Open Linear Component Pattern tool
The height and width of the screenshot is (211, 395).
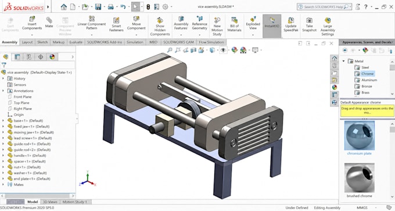pyautogui.click(x=91, y=23)
